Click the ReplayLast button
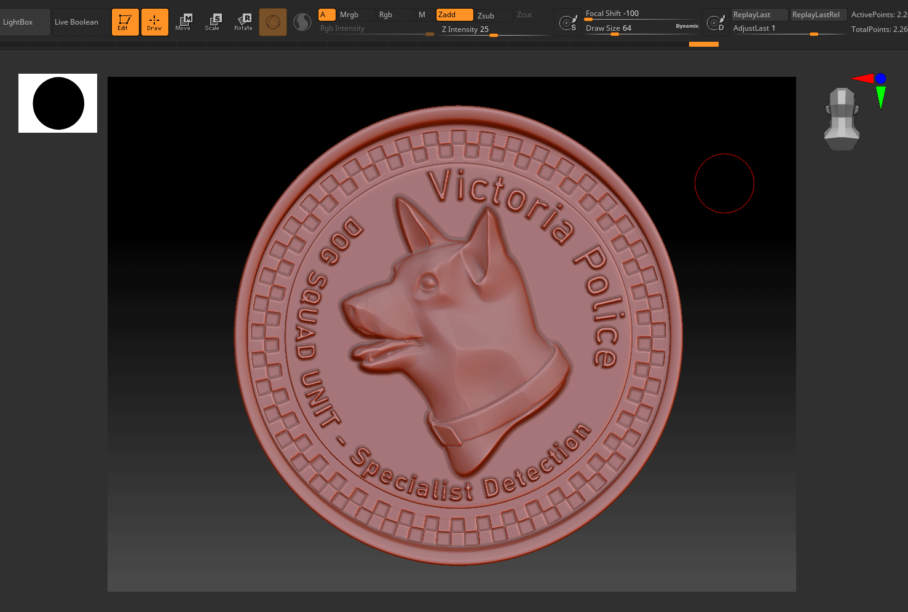 pyautogui.click(x=759, y=15)
